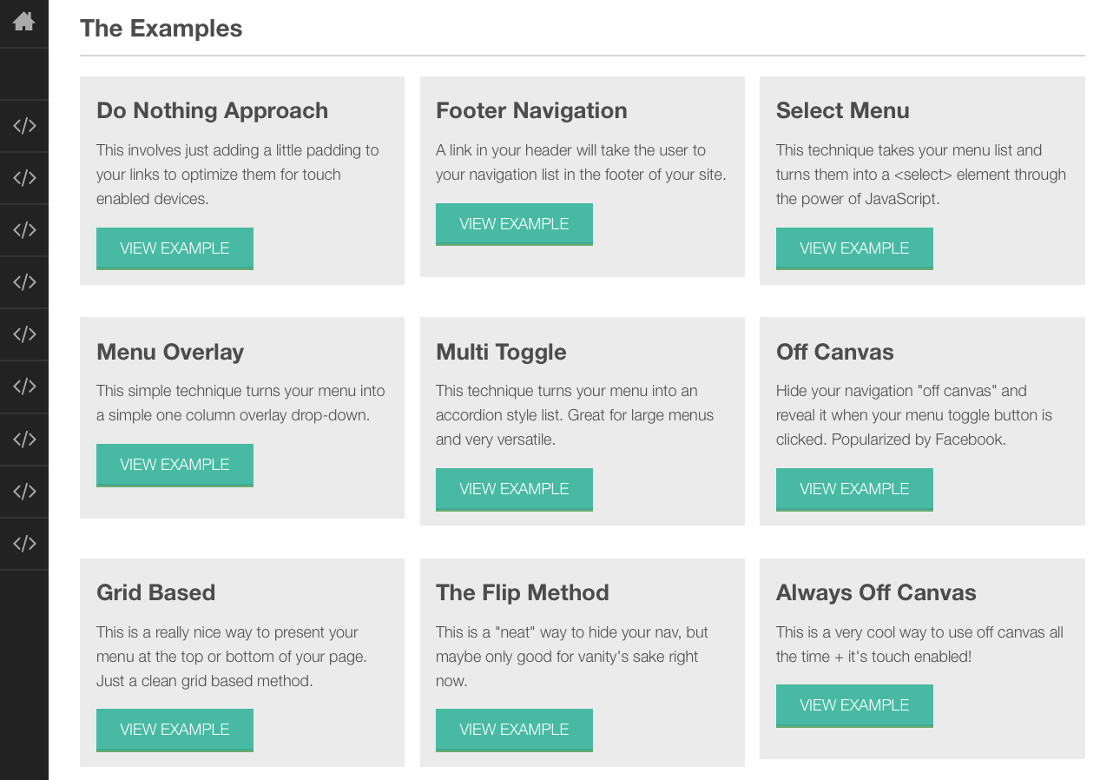Screen dimensions: 1113x780
Task: Open the Off Canvas example
Action: coord(854,489)
